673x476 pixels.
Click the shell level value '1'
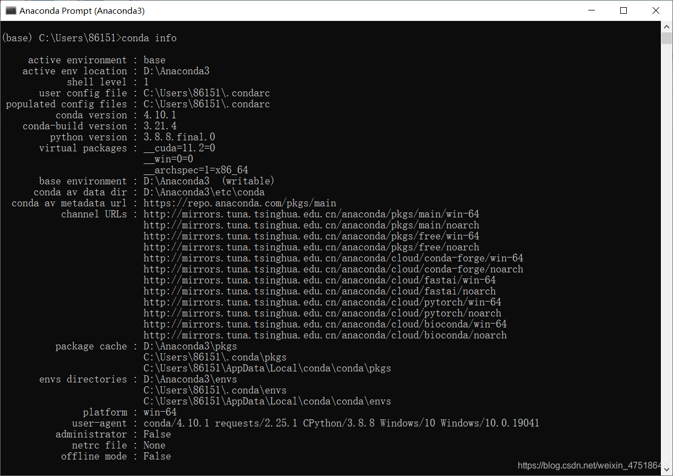click(x=146, y=82)
